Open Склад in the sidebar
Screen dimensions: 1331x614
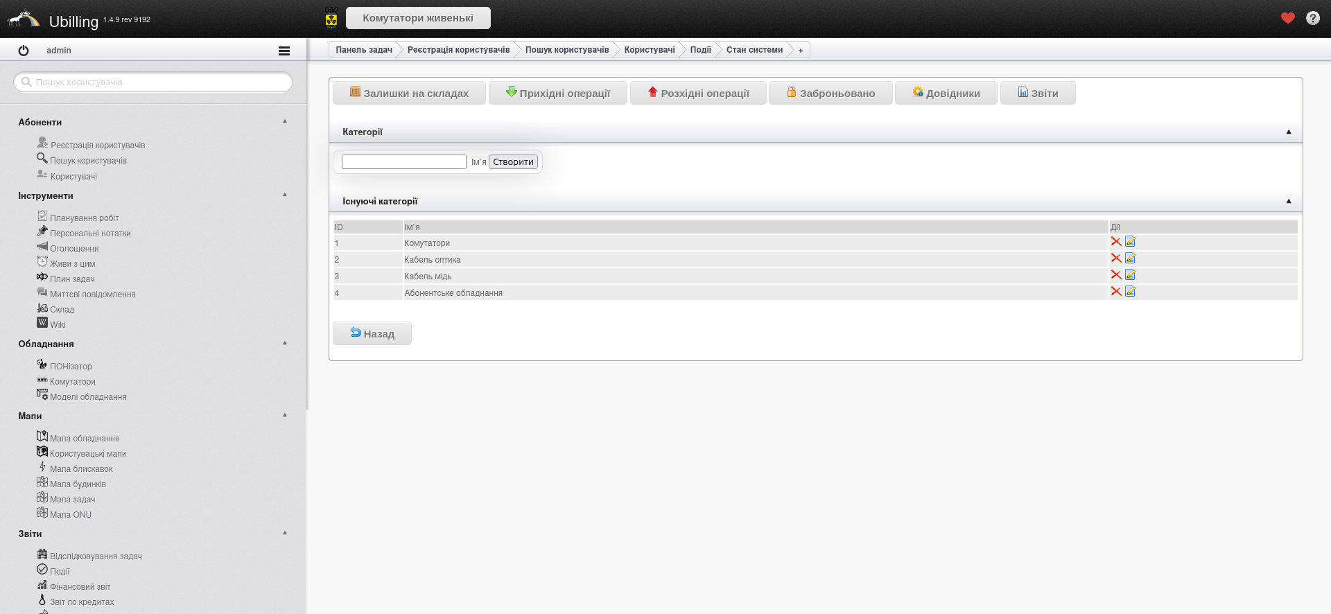(x=62, y=309)
